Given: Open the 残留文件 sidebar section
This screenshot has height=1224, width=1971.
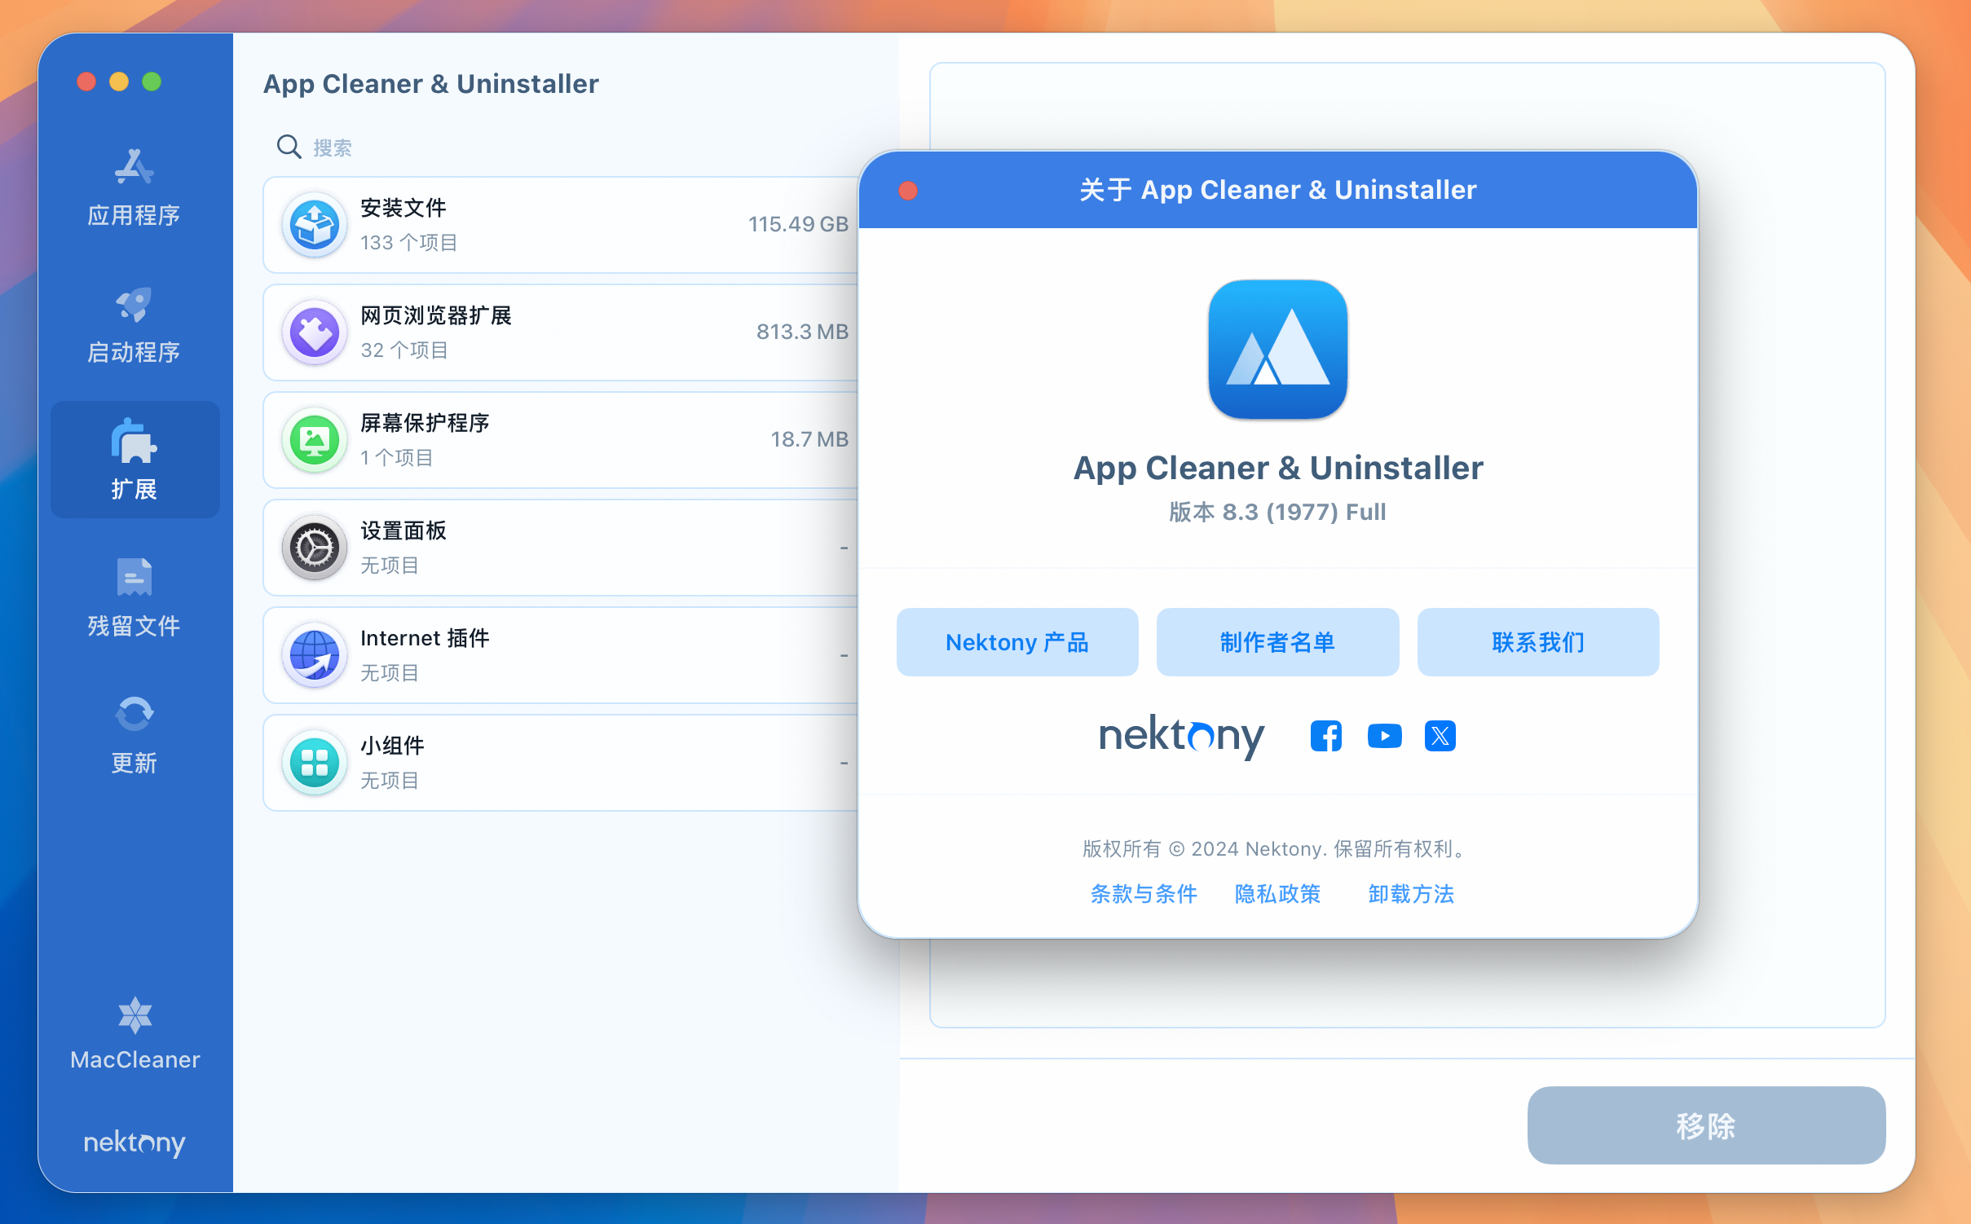Looking at the screenshot, I should [x=134, y=598].
